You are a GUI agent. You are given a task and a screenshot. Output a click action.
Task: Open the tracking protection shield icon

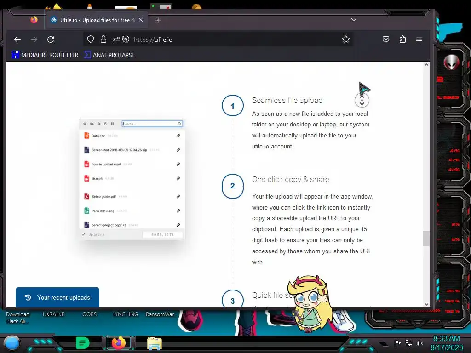point(91,40)
